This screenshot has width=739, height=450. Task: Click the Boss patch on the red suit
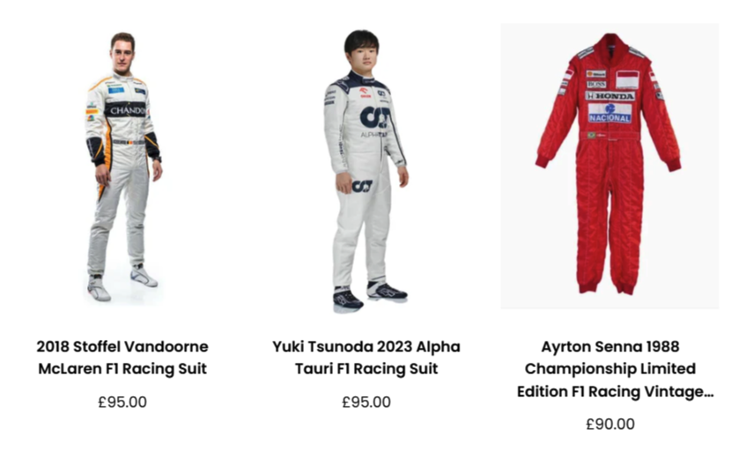[x=596, y=85]
